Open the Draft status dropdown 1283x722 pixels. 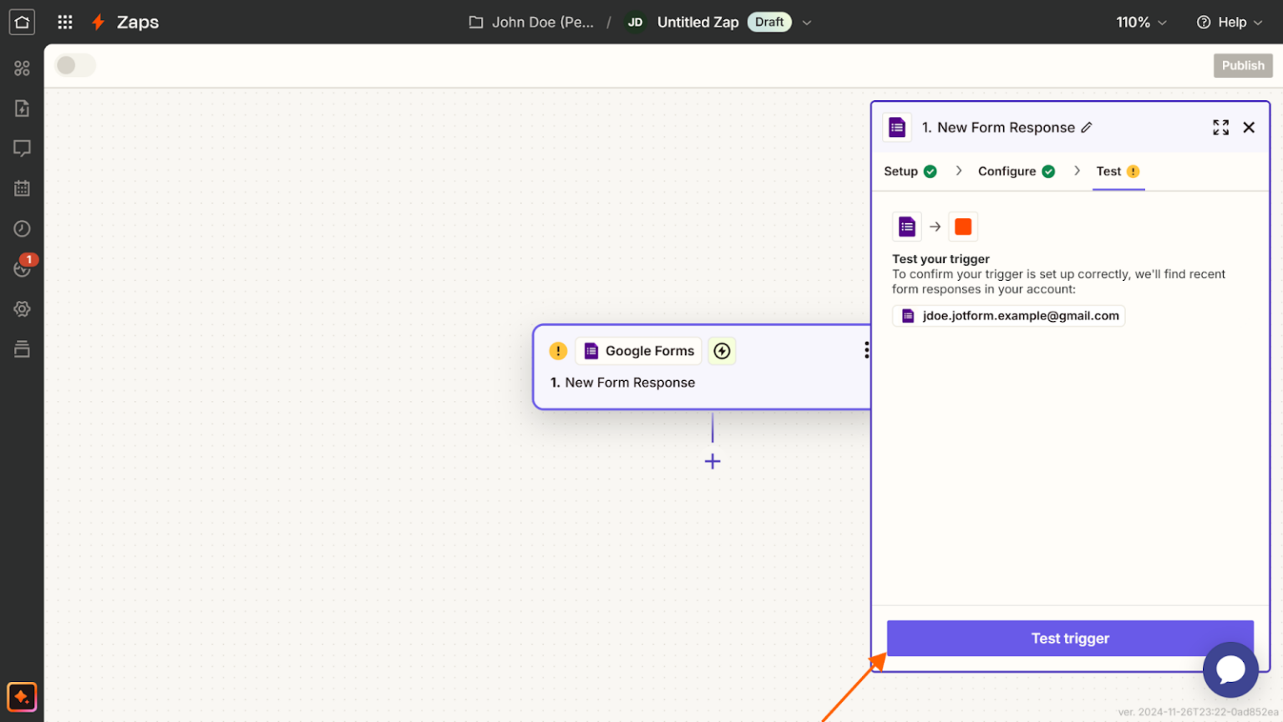tap(806, 22)
